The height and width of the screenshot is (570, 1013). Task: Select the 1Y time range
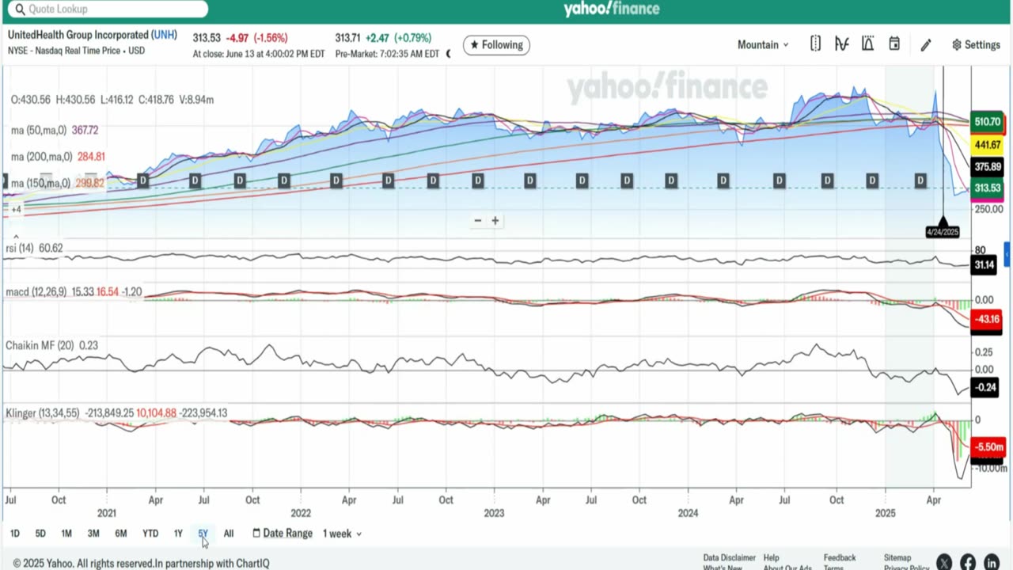point(178,534)
